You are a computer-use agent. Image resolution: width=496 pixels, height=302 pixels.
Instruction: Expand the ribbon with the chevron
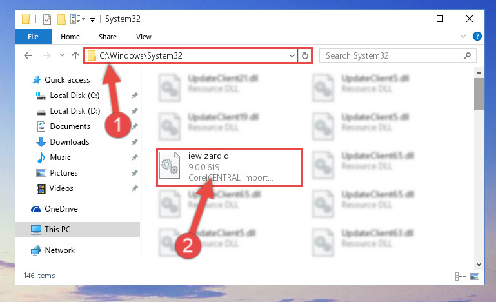463,36
